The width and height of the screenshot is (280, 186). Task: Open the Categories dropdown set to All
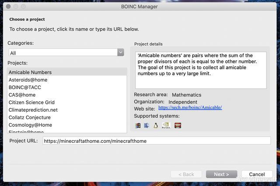click(x=66, y=52)
